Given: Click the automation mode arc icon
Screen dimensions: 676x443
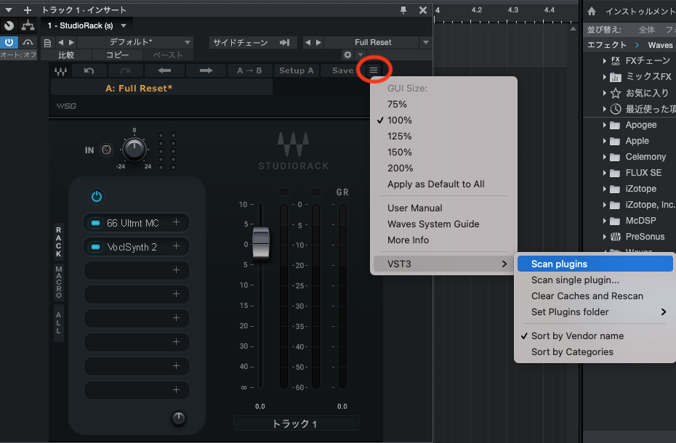Looking at the screenshot, I should click(28, 42).
